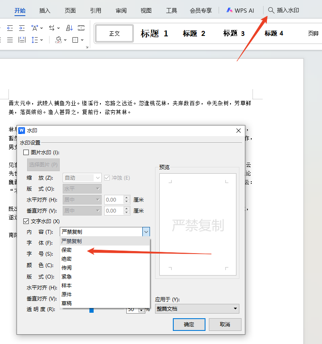
Task: Click the 取消 button
Action: click(x=225, y=325)
